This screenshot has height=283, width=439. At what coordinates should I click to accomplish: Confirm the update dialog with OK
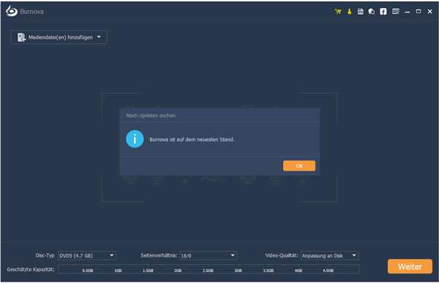(299, 166)
